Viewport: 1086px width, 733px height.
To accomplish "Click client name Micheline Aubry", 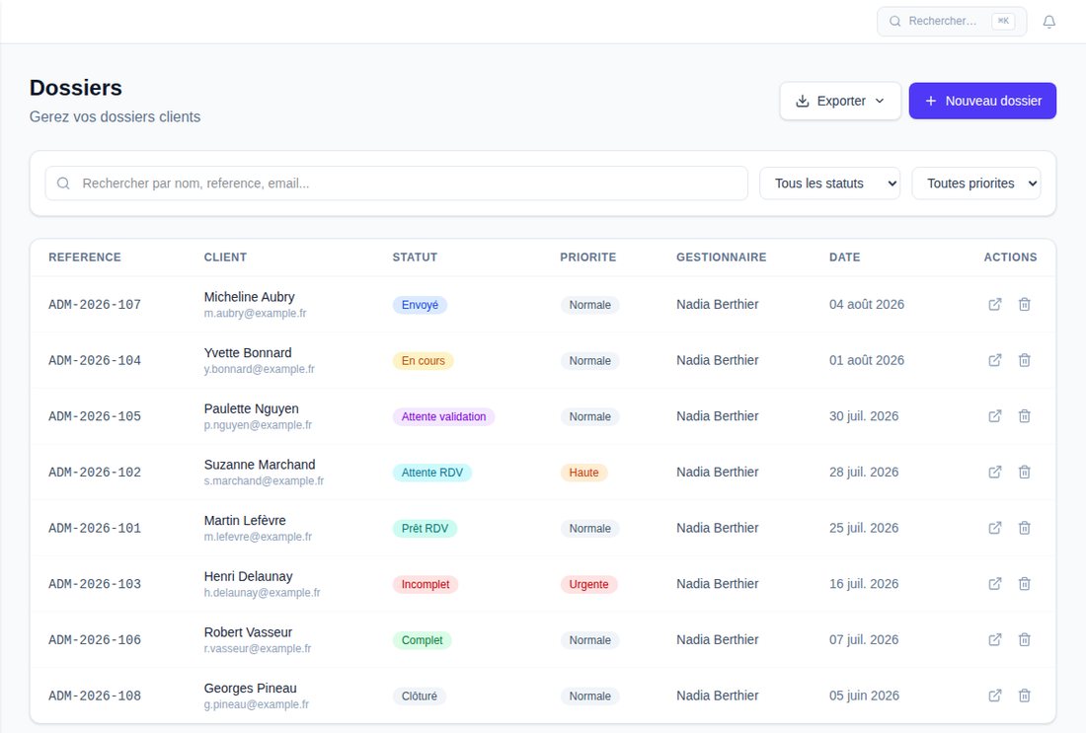I will (x=250, y=297).
